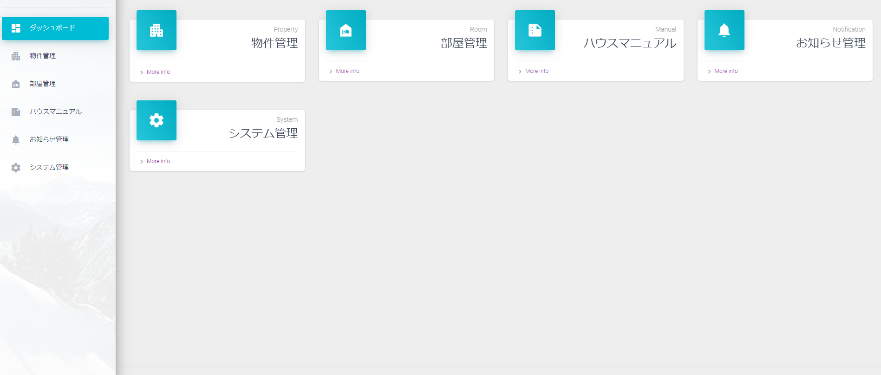Click the システム管理 card title
Screen dimensions: 881x375
click(x=263, y=133)
